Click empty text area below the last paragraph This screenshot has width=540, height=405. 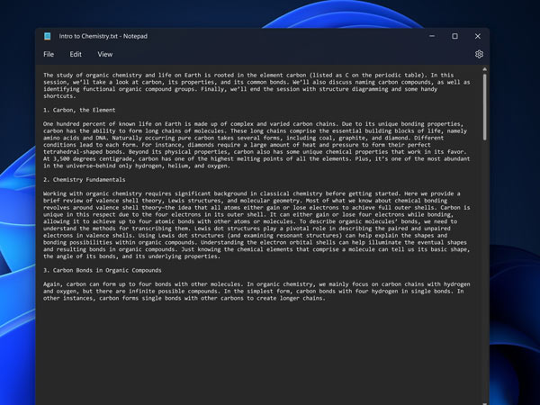click(x=258, y=351)
